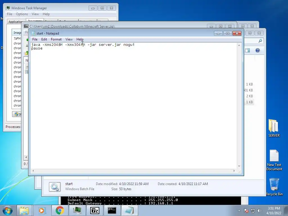Screen dimensions: 288x216
Task: Toggle the Explorer preview pane icon
Action: 247,50
